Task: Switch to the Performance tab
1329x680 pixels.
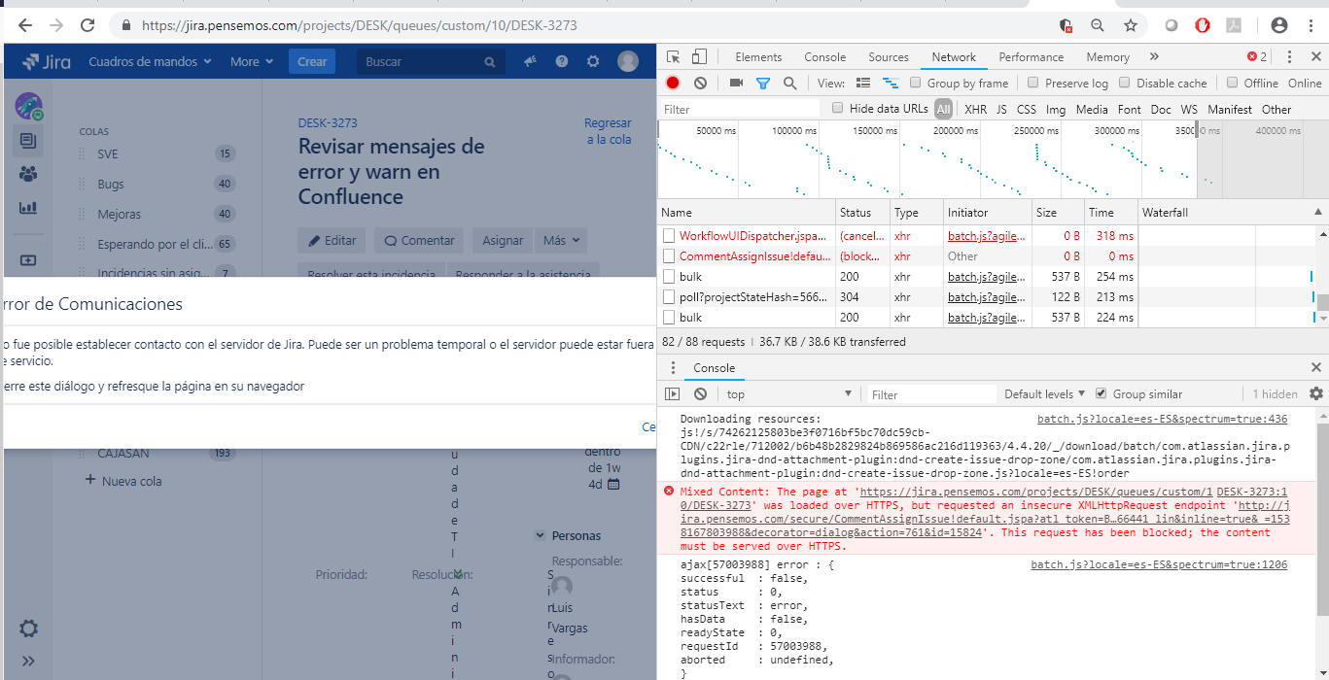Action: [1032, 57]
